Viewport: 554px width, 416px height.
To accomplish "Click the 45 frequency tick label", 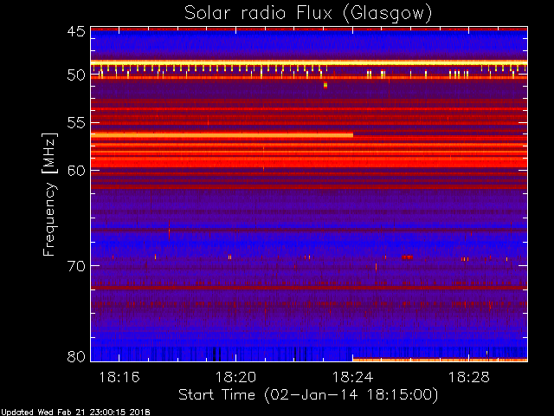I will [76, 31].
